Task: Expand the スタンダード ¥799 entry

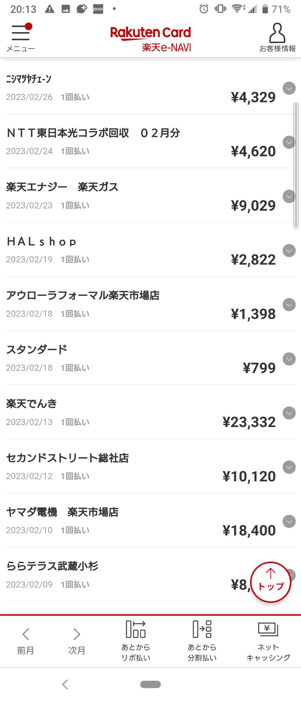Action: coord(289,359)
